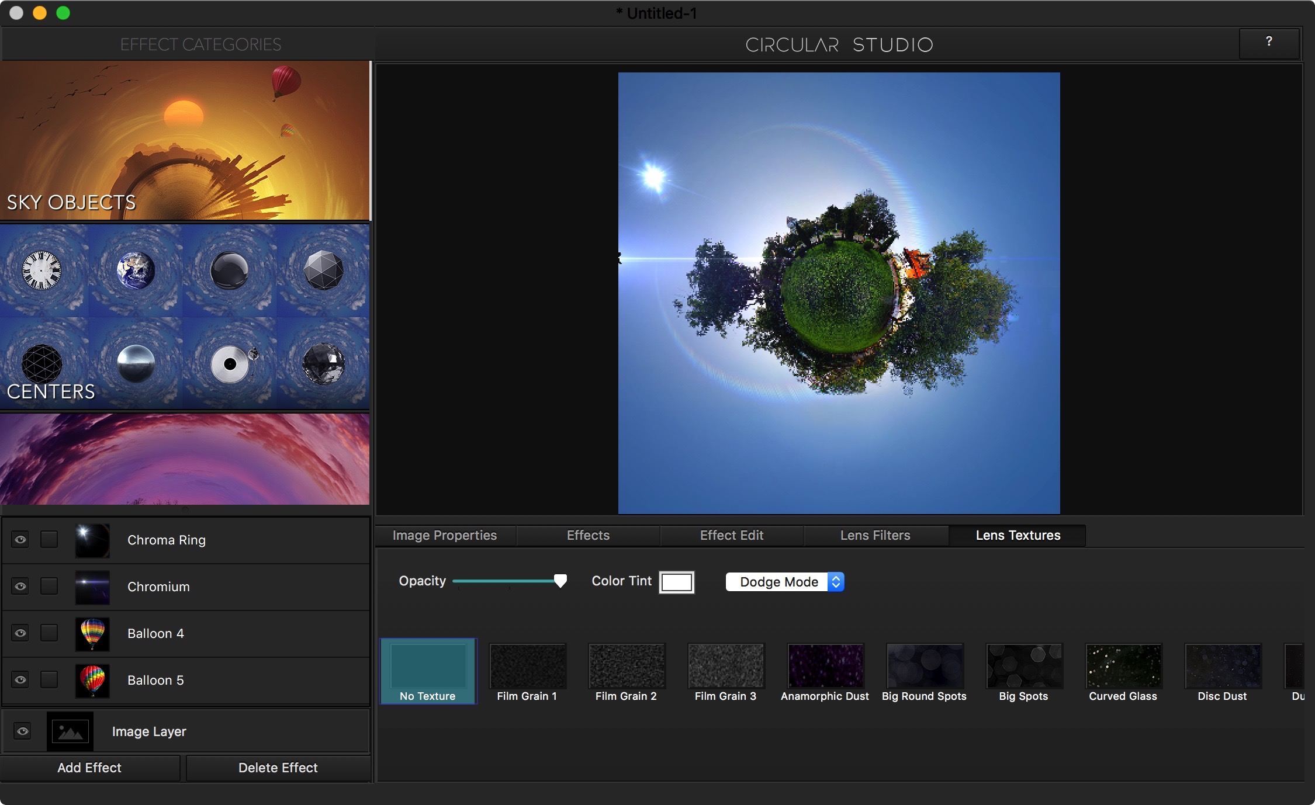The width and height of the screenshot is (1315, 805).
Task: Open the Color Tint swatch picker
Action: click(676, 582)
